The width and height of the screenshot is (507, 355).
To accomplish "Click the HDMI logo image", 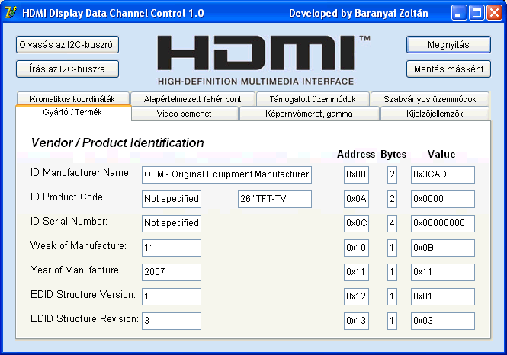I will pyautogui.click(x=263, y=59).
